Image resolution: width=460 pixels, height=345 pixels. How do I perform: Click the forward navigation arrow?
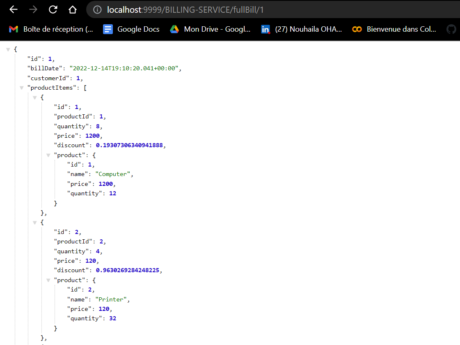click(33, 9)
